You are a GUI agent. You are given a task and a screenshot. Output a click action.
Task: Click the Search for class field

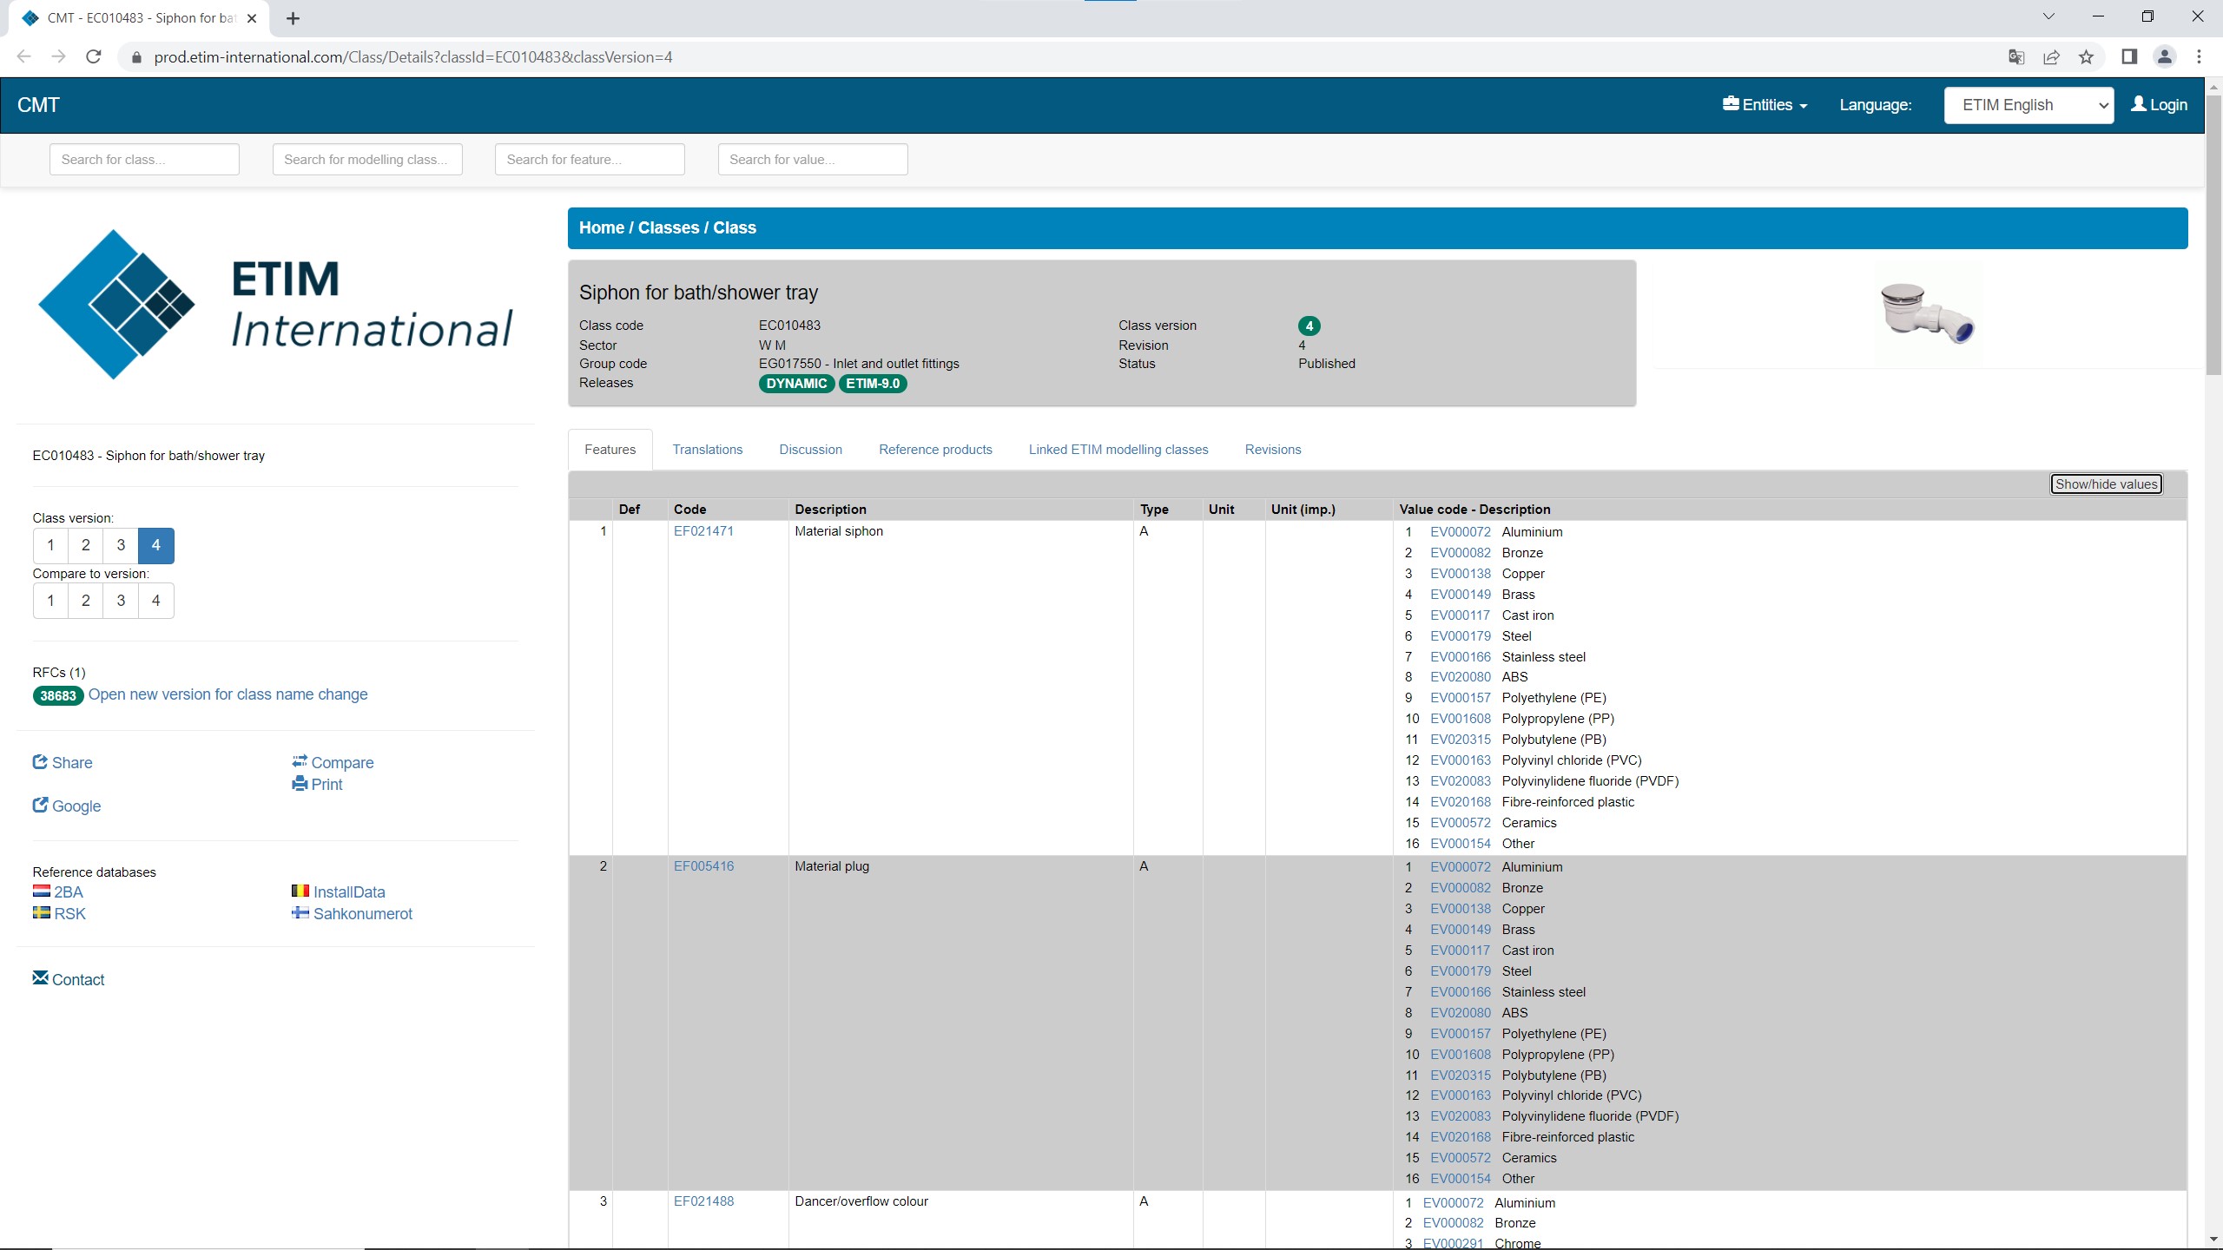144,160
